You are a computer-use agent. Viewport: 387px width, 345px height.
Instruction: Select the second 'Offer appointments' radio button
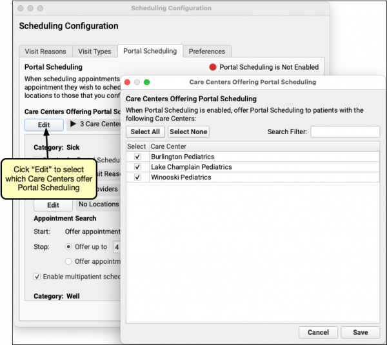click(x=69, y=261)
